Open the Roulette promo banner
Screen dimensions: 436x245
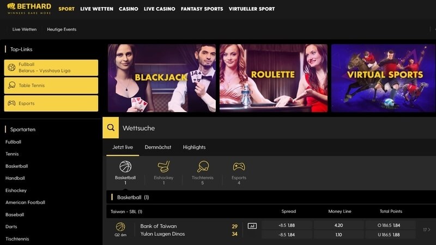click(274, 78)
